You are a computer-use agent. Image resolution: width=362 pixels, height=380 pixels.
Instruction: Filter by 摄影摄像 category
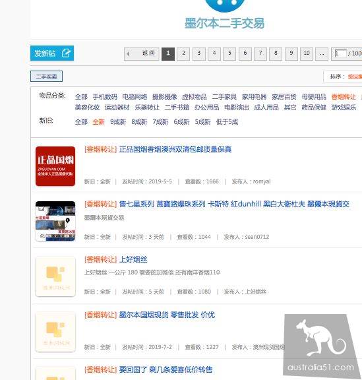(165, 97)
